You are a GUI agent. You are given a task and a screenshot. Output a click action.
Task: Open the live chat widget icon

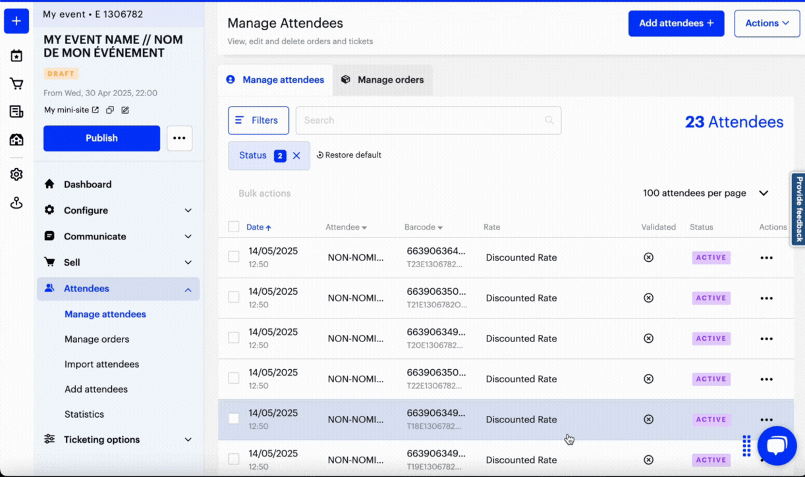pyautogui.click(x=777, y=445)
